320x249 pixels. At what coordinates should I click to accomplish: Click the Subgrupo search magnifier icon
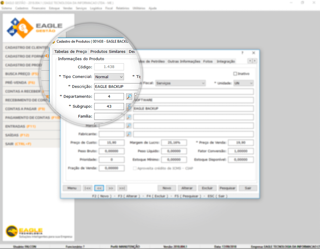tap(129, 106)
